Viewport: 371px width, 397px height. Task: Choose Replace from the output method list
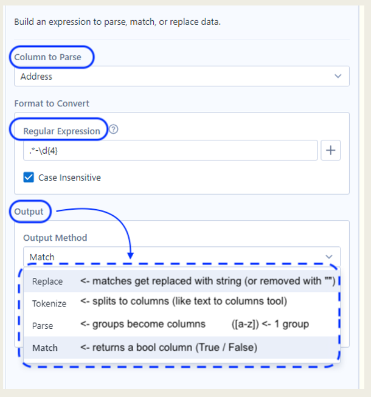coord(47,281)
